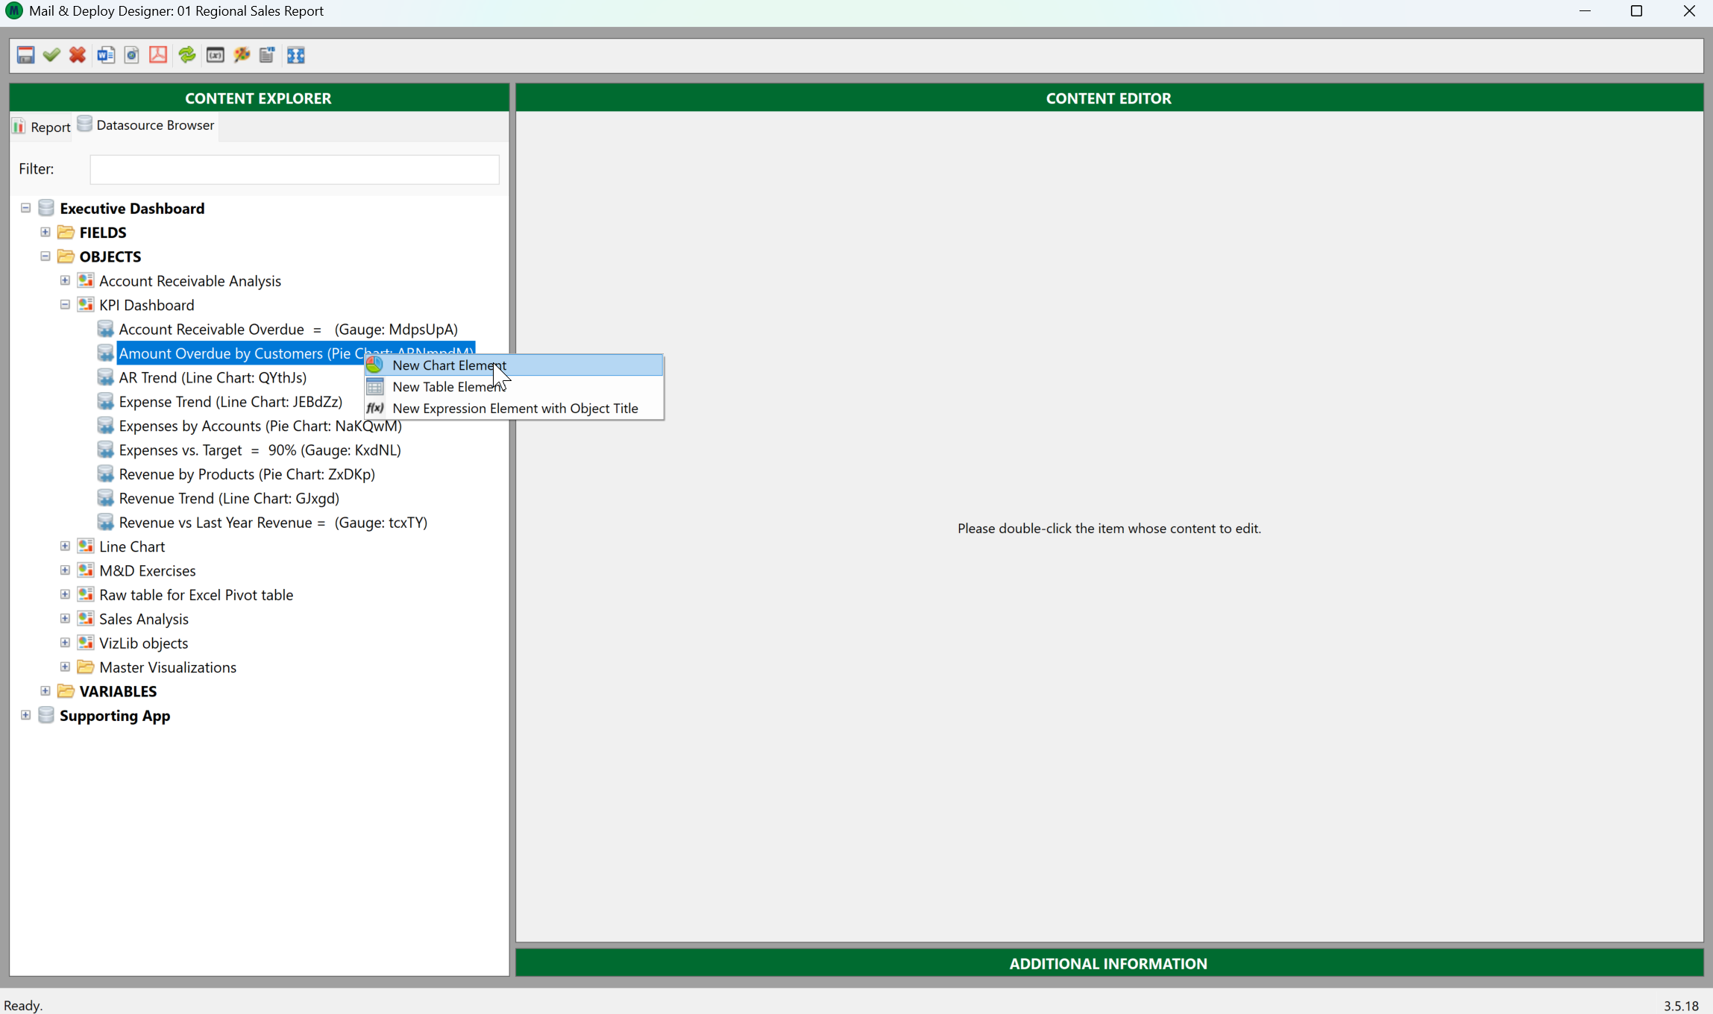Click the VB script toolbar icon
This screenshot has width=1713, height=1014.
[267, 55]
